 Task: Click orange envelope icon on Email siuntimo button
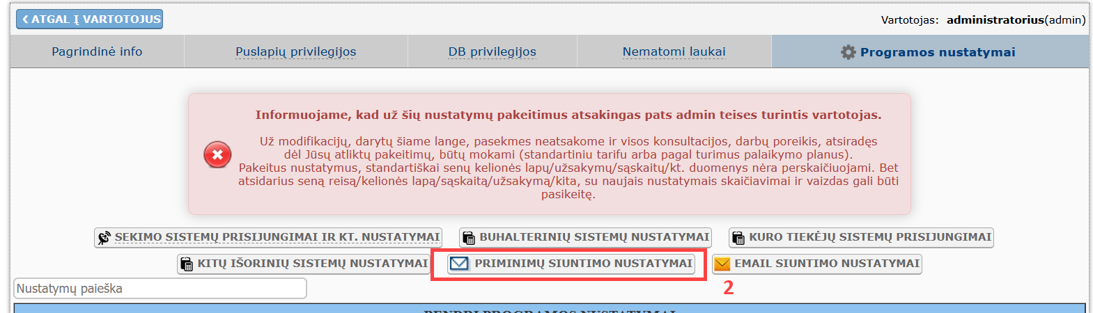722,264
